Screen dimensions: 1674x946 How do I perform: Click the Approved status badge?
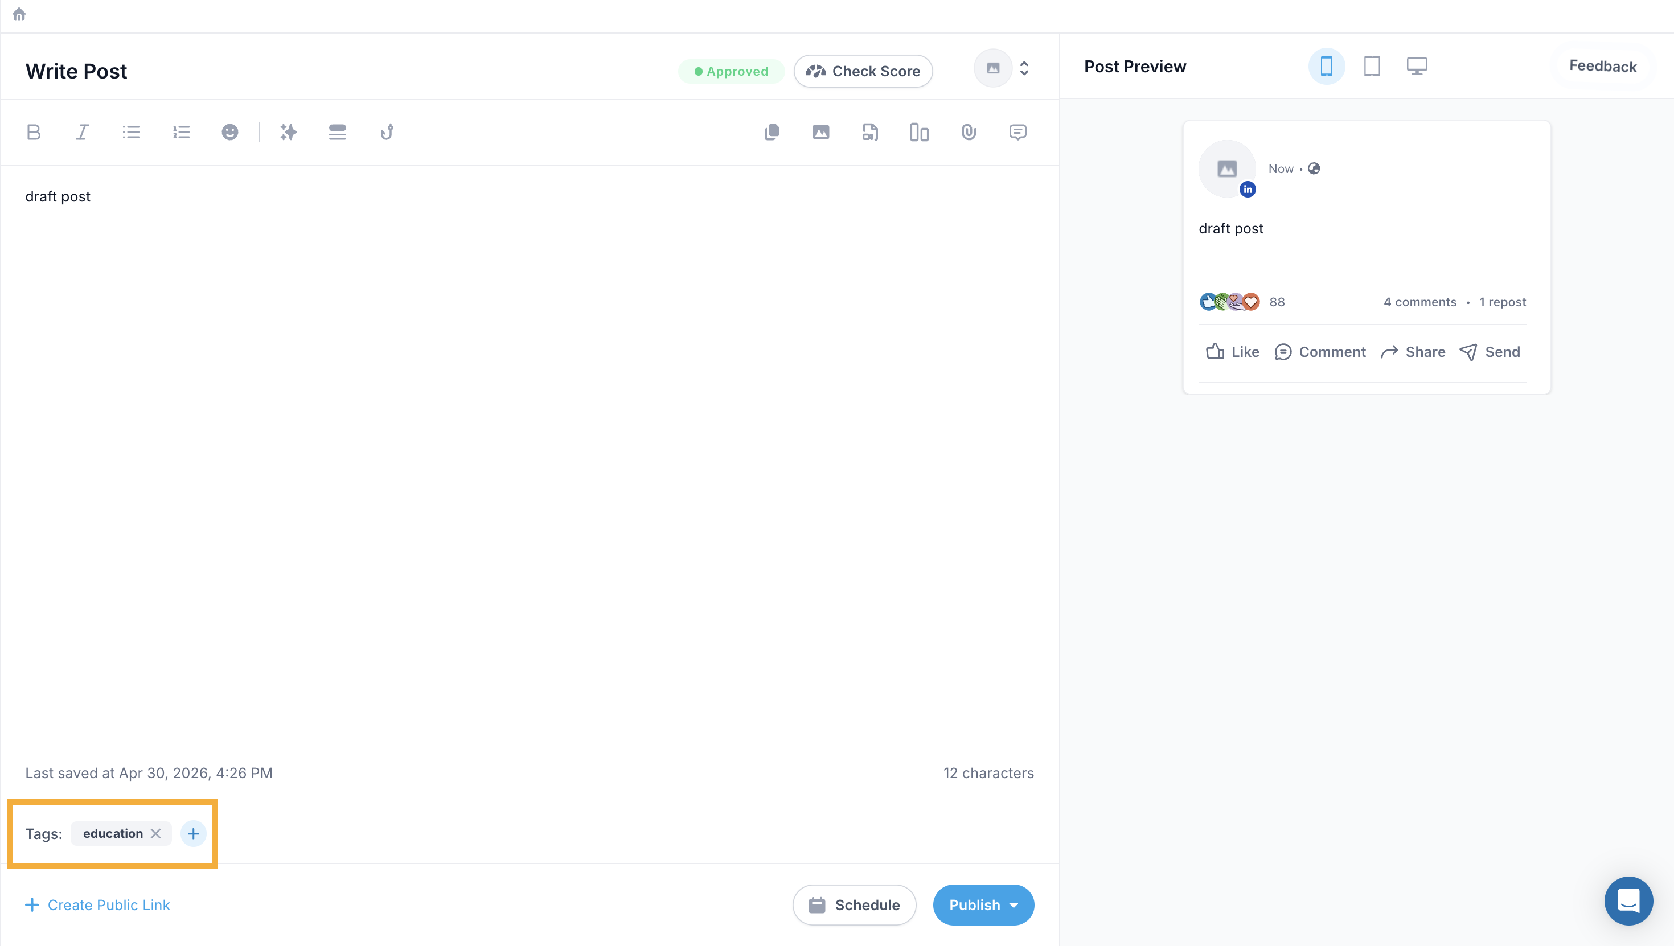[731, 72]
